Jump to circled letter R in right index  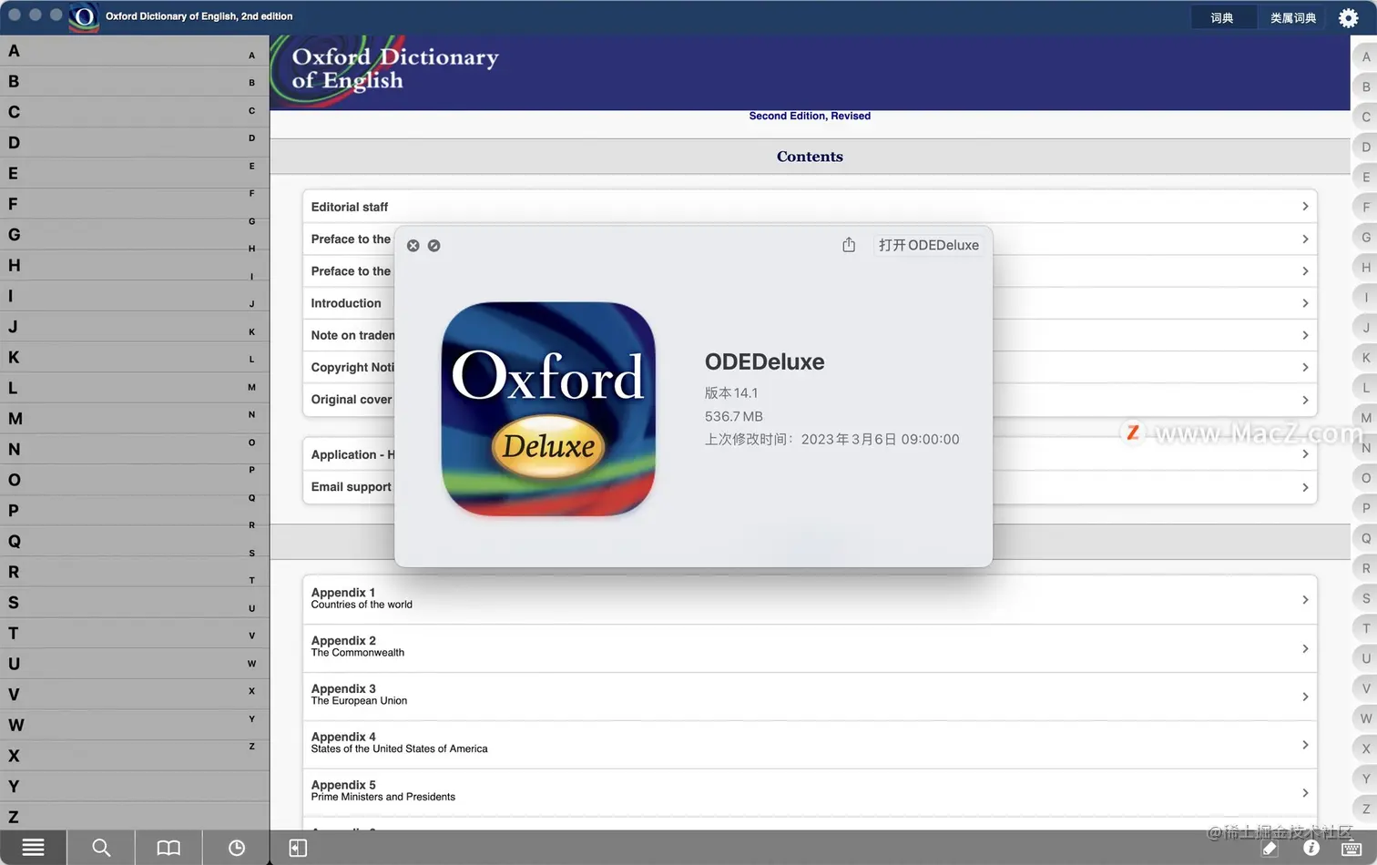(1365, 568)
